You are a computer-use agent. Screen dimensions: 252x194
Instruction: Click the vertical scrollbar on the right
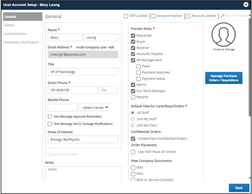click(250, 75)
